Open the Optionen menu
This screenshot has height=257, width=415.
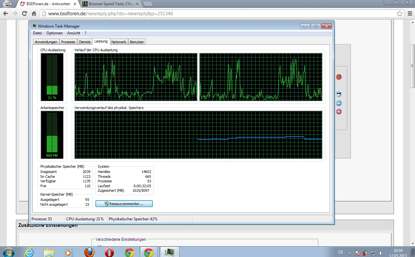pos(55,33)
